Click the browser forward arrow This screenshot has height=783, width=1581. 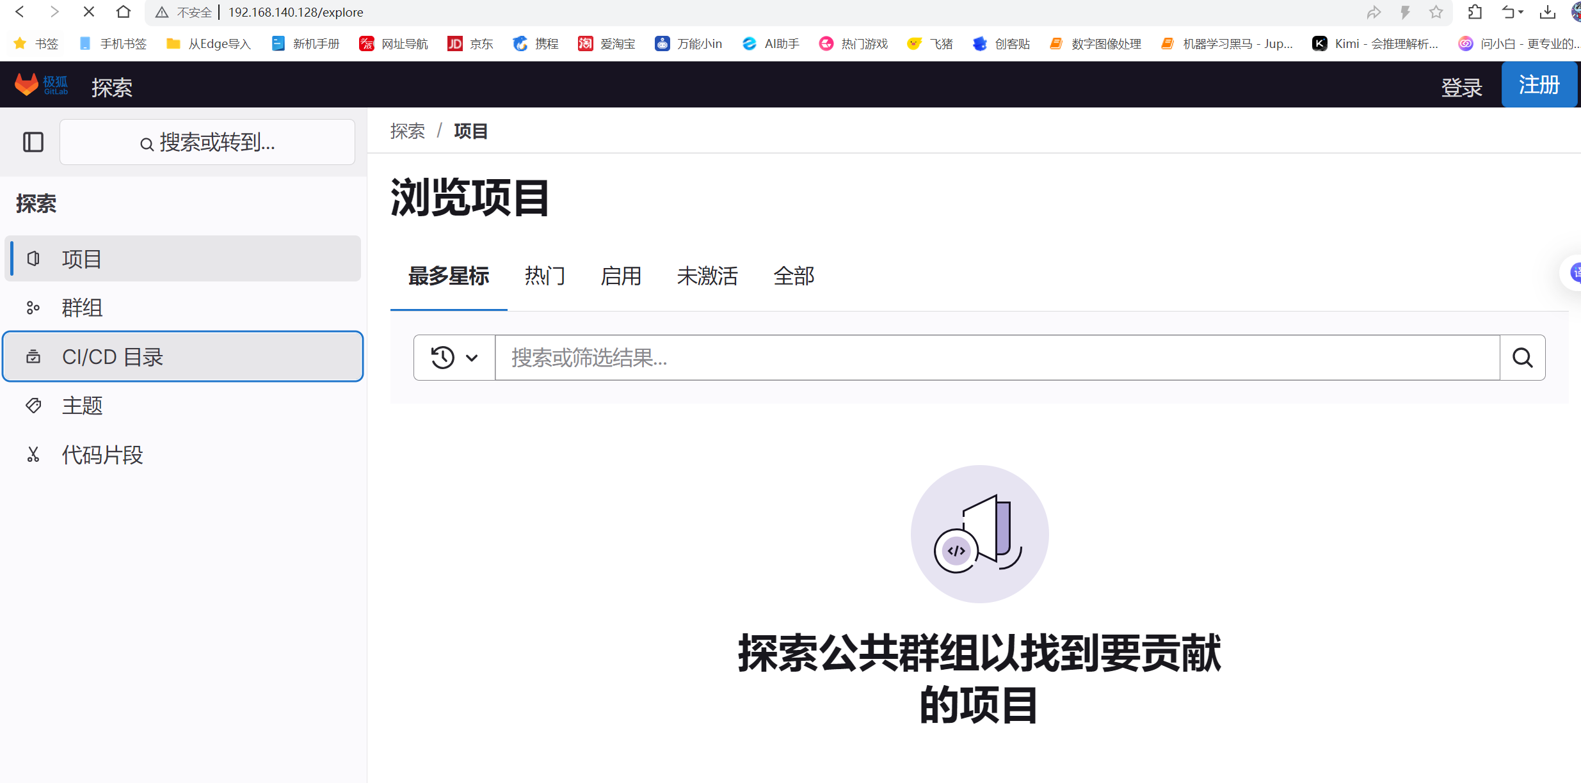(54, 12)
